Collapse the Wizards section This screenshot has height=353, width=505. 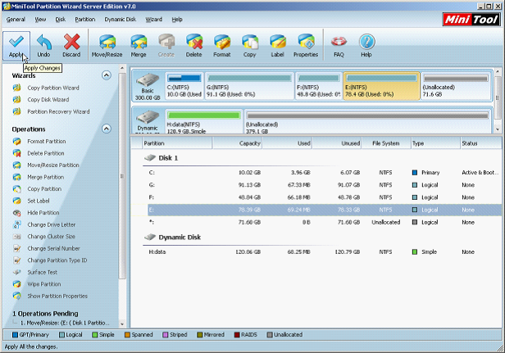(107, 75)
